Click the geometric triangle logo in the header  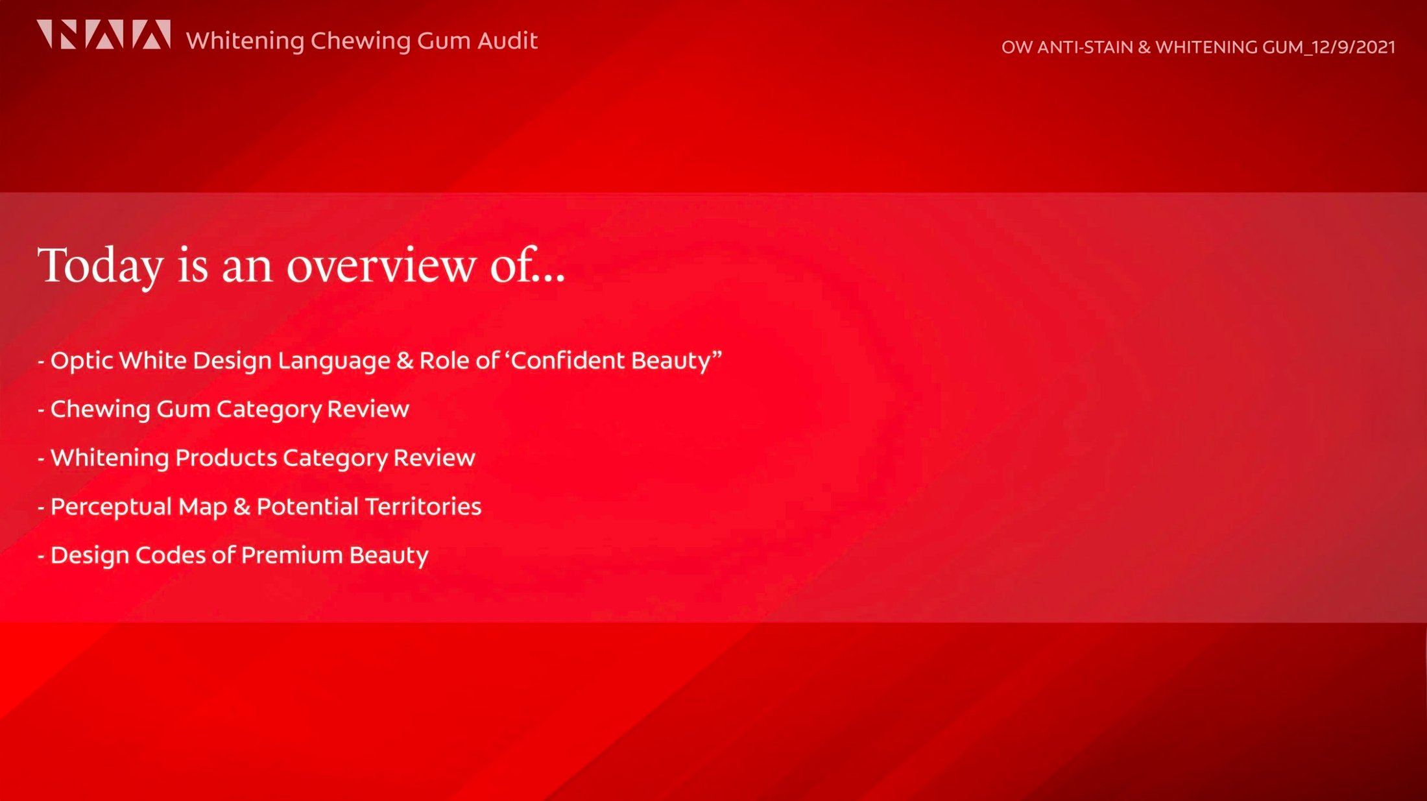[x=104, y=34]
